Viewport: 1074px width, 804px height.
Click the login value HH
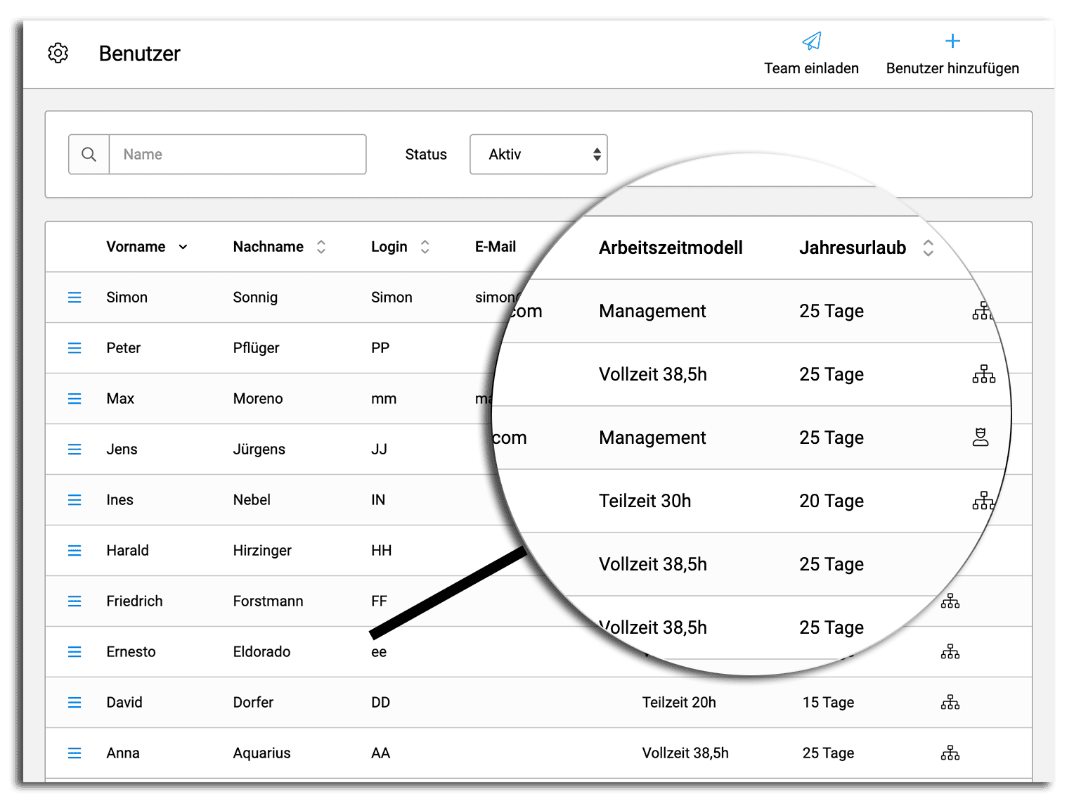[x=382, y=551]
